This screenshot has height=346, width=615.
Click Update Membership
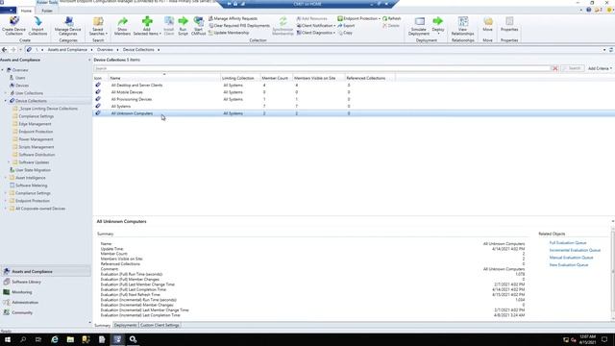229,33
